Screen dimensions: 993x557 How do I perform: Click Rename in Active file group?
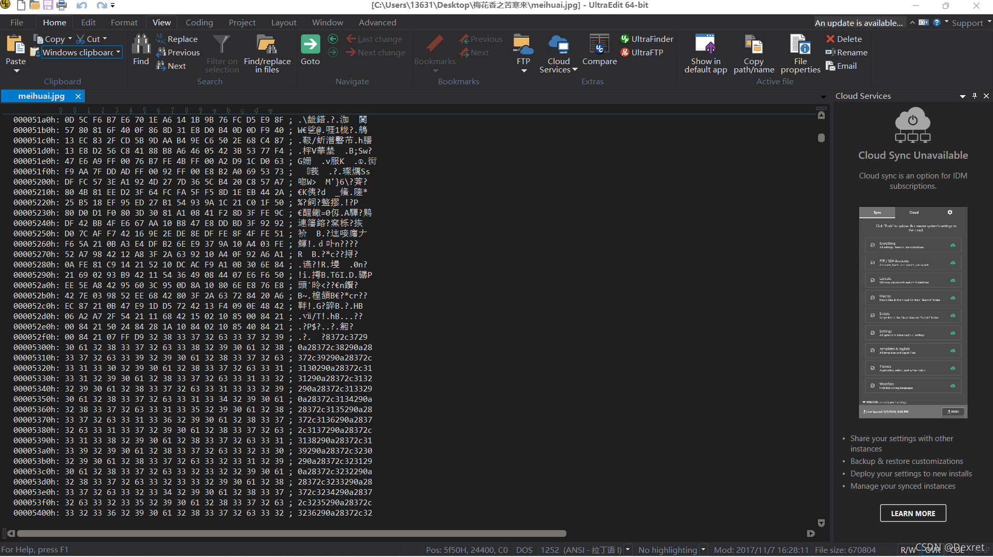846,52
